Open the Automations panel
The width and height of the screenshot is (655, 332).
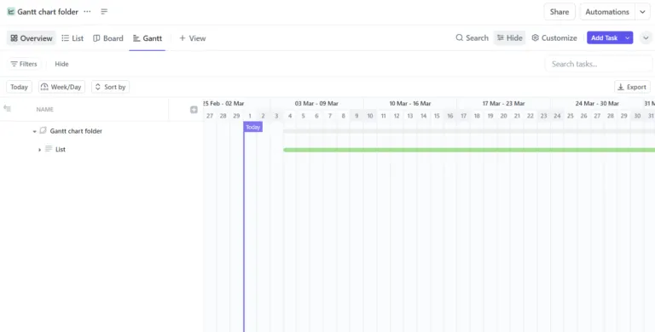[x=607, y=12]
